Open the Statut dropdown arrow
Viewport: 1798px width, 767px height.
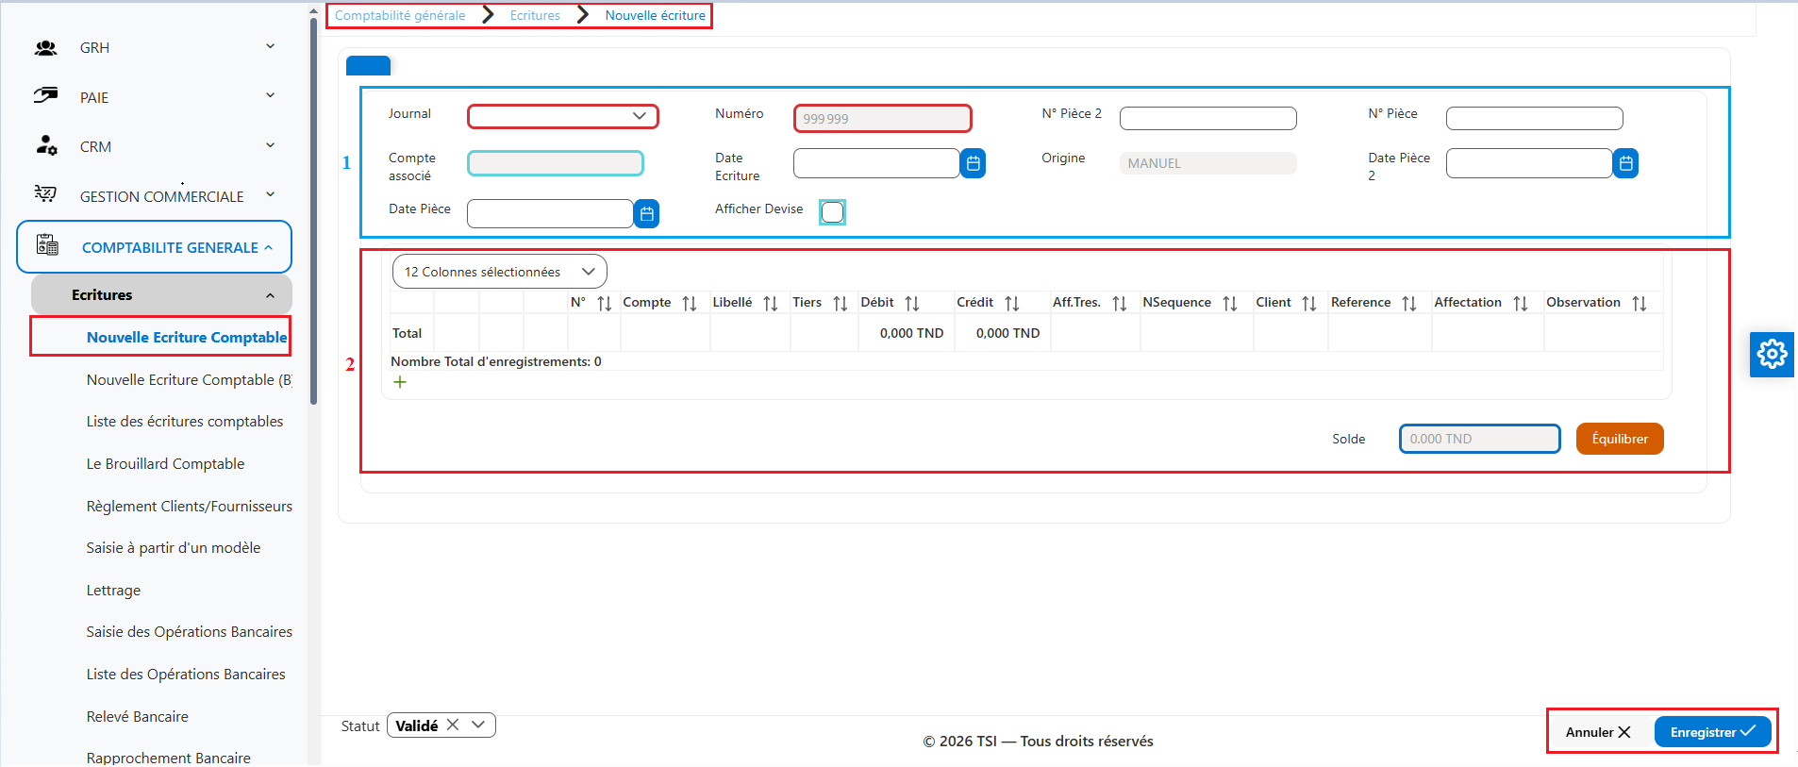point(478,725)
